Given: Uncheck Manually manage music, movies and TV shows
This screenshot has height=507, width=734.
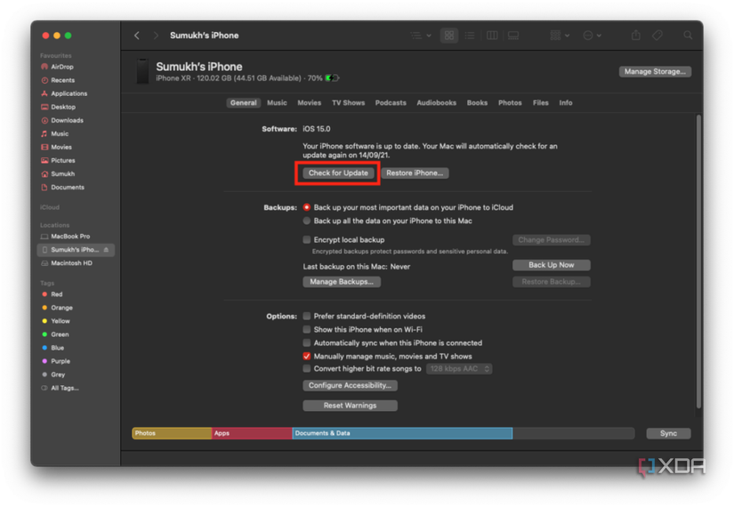Looking at the screenshot, I should (307, 357).
